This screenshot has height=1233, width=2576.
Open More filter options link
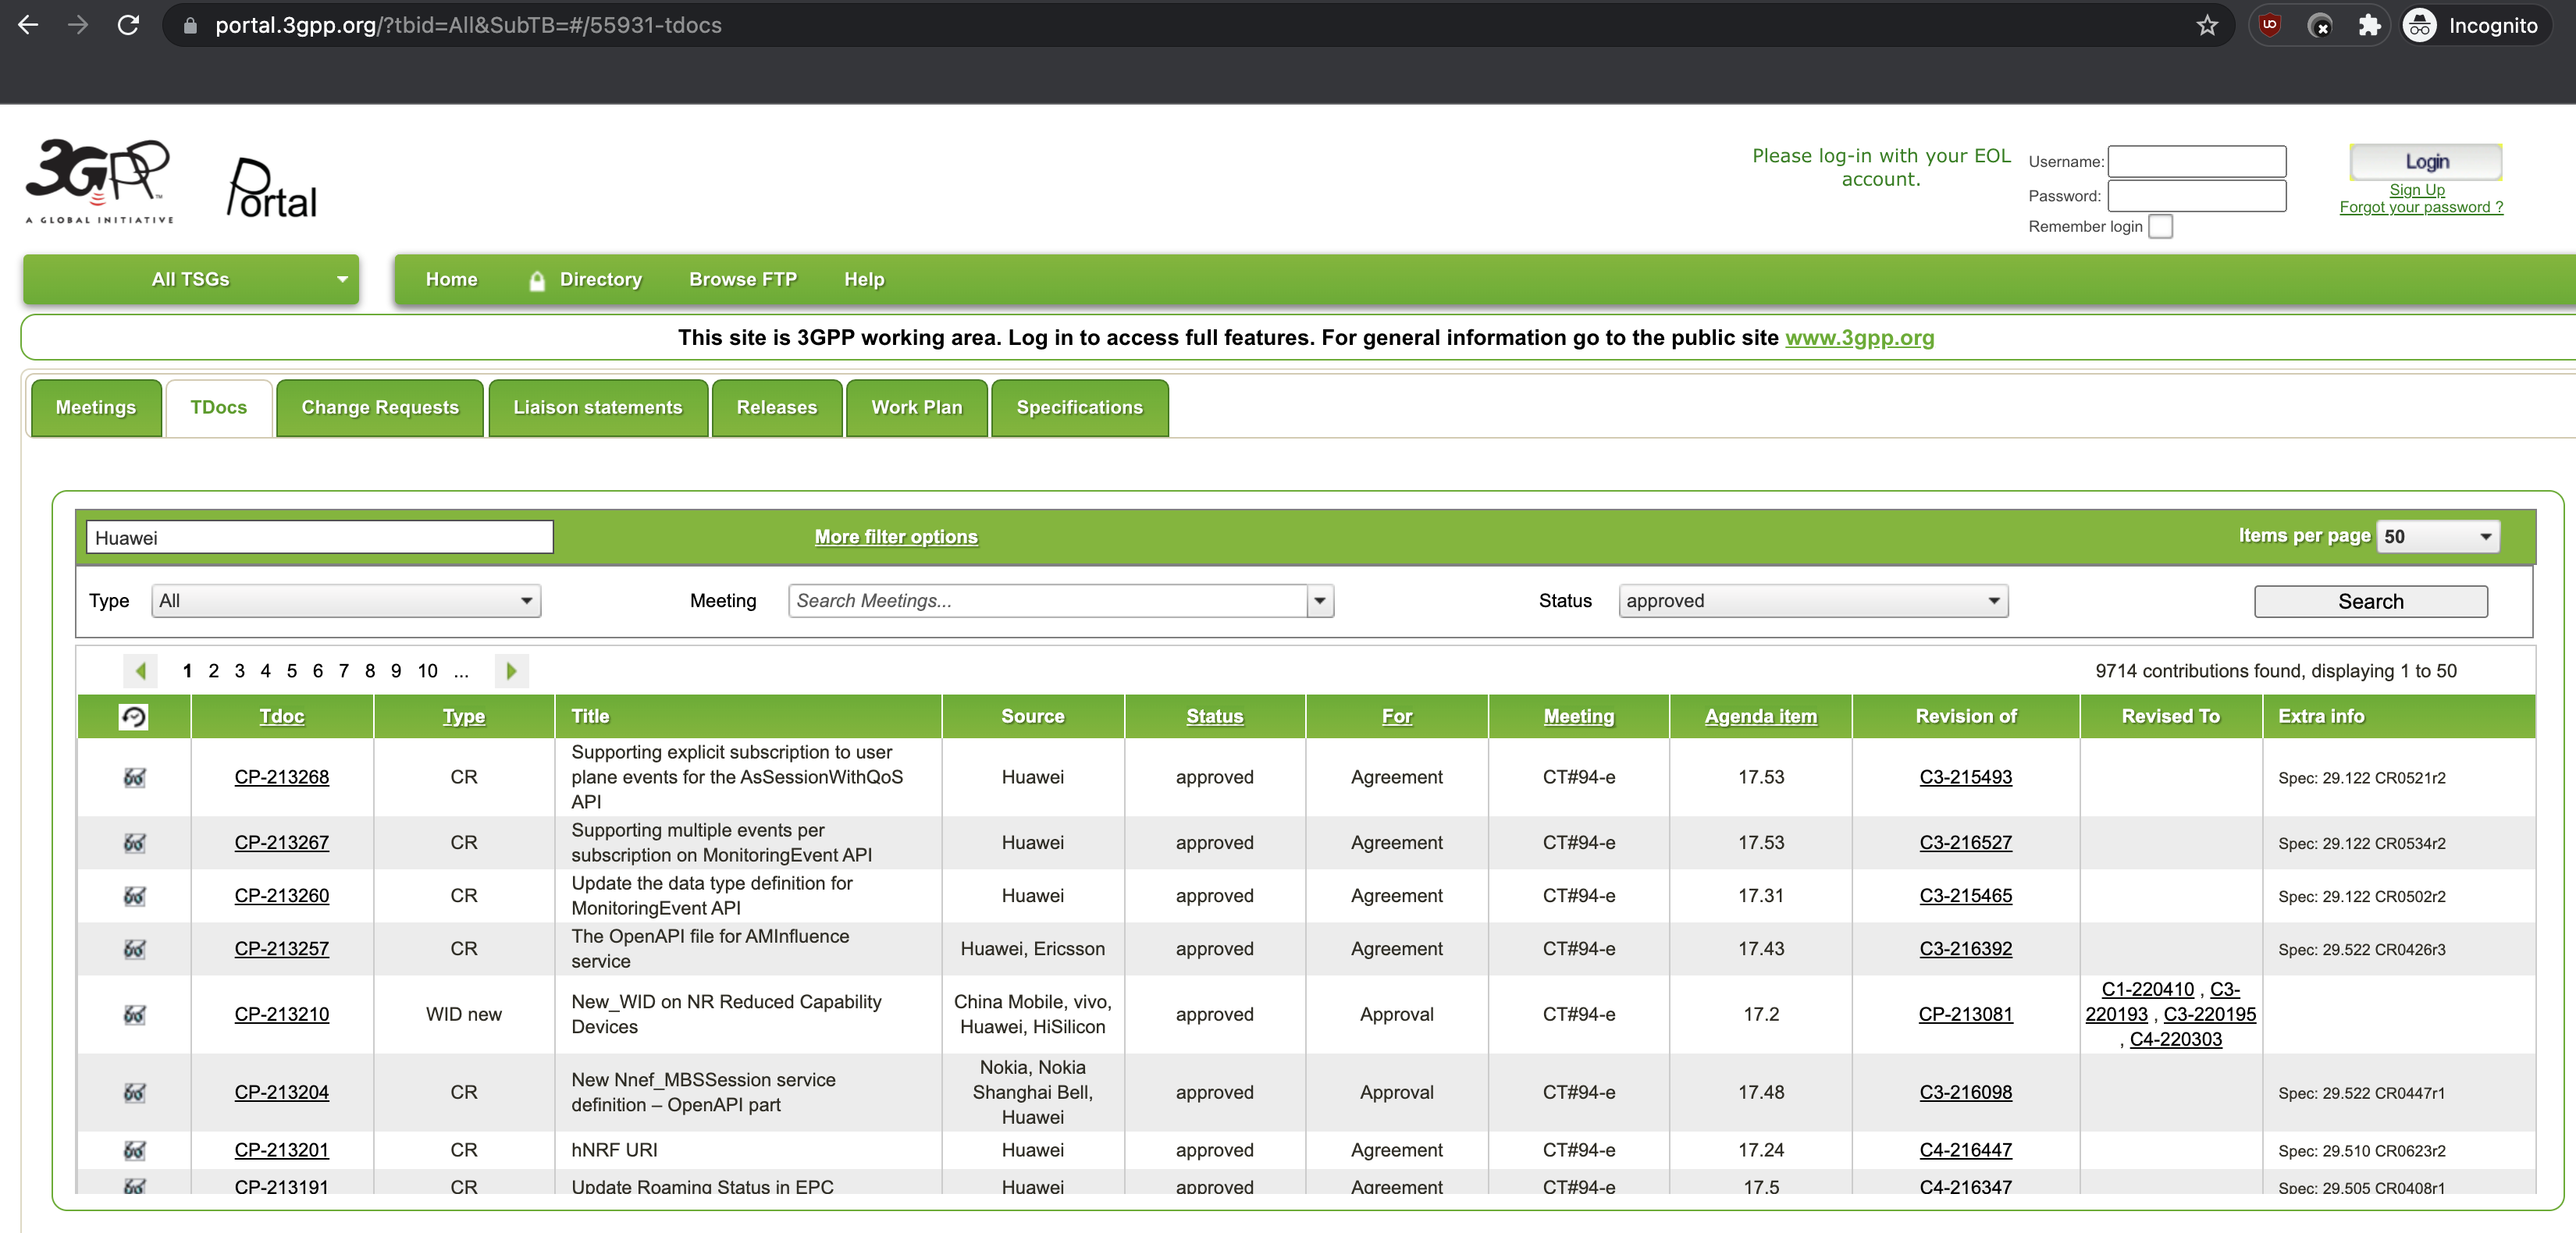(896, 537)
